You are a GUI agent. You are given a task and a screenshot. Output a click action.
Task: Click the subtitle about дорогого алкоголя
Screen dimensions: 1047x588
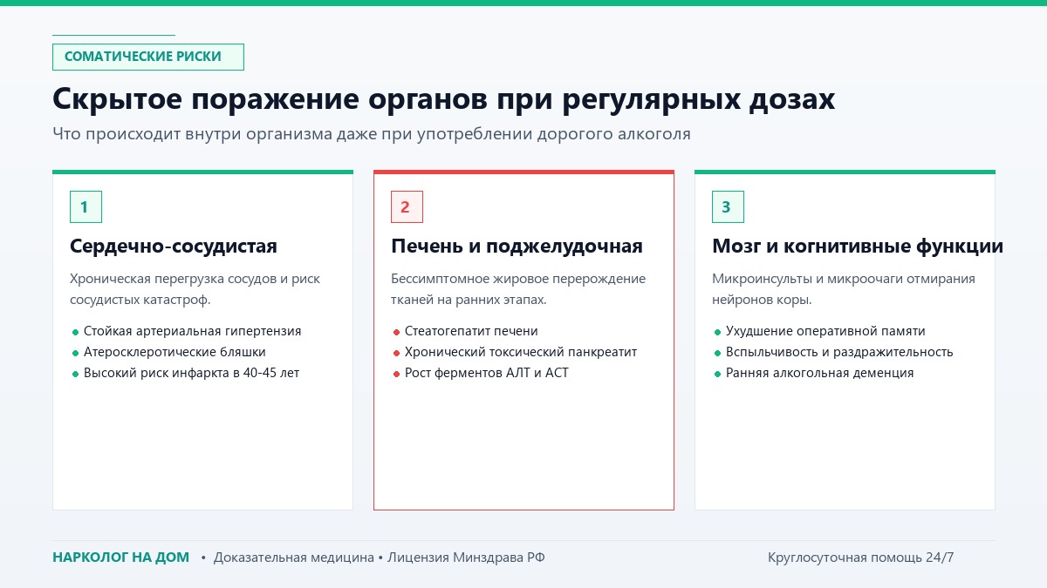click(372, 134)
